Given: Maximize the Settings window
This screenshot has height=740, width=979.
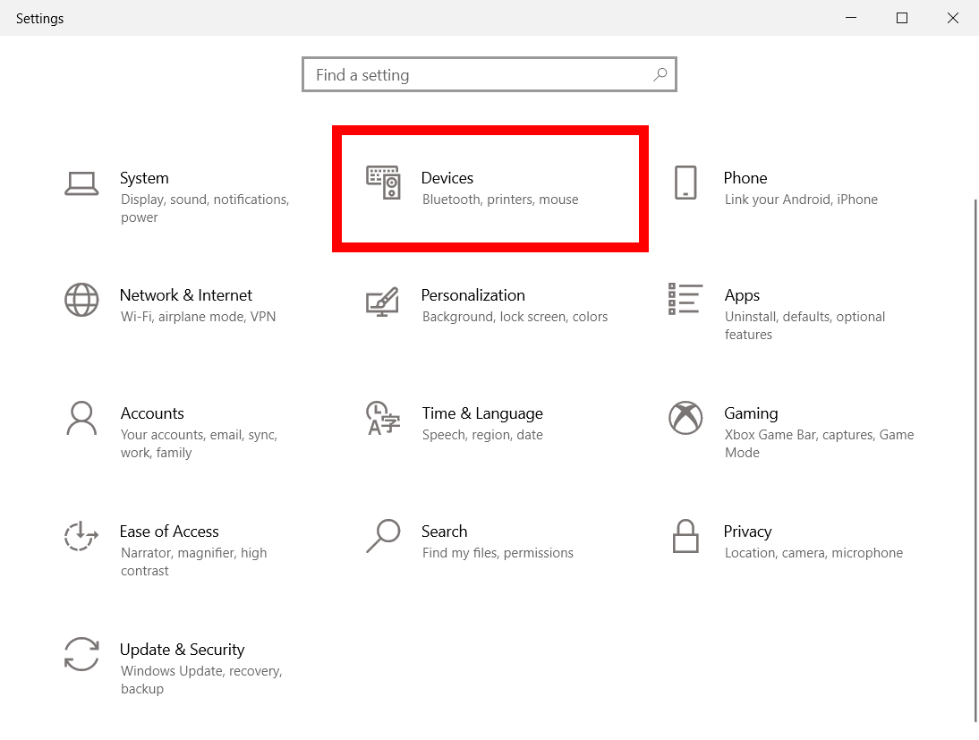Looking at the screenshot, I should click(x=901, y=18).
